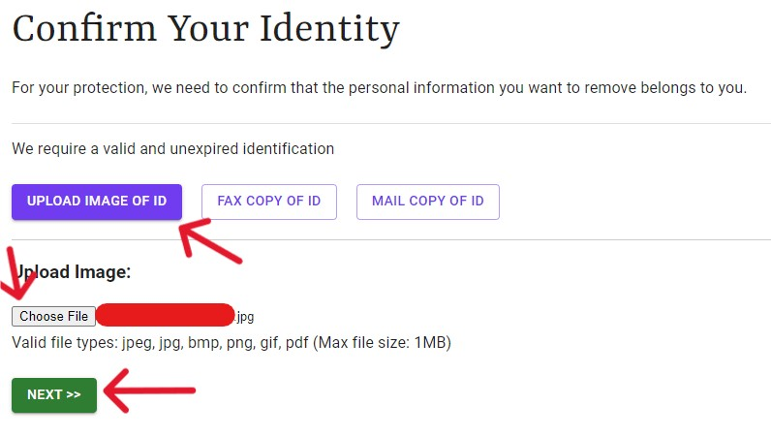Click the Upload Image of ID button
This screenshot has height=437, width=771.
(97, 202)
